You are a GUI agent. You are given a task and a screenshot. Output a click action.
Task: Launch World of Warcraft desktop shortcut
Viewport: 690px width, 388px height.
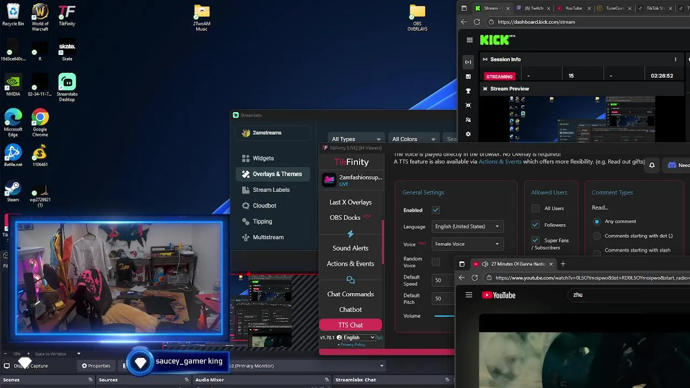(x=40, y=18)
